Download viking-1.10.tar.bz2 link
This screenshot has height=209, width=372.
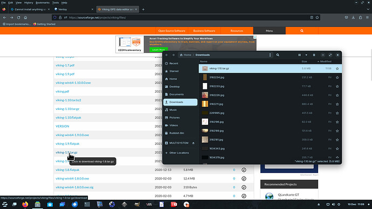68,100
